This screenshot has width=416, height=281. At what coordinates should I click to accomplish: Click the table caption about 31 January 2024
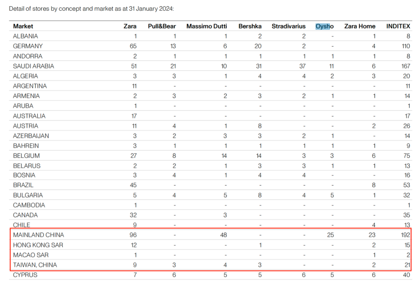tap(91, 8)
